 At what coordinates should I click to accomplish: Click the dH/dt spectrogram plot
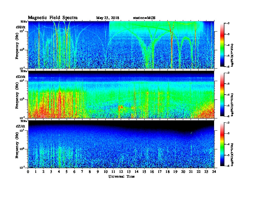coord(121,45)
